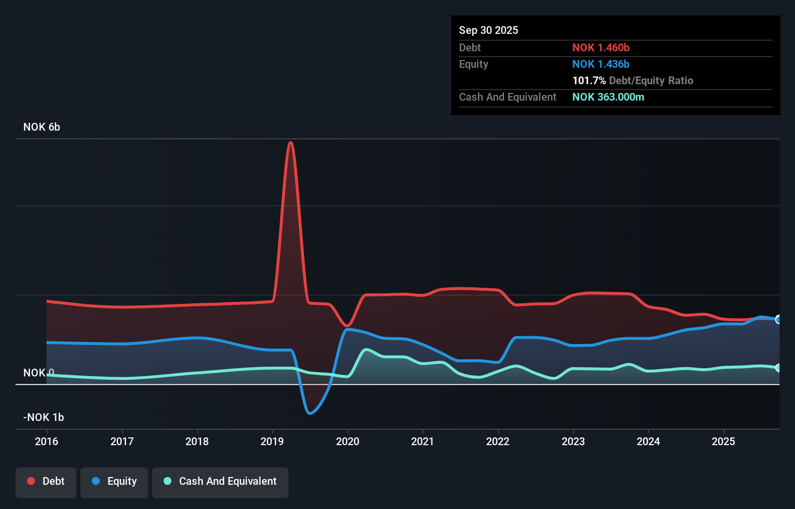Viewport: 795px width, 509px height.
Task: Toggle the Debt series visibility
Action: [46, 481]
